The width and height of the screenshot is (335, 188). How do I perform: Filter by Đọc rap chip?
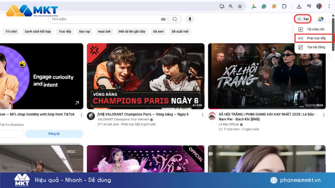coord(84,32)
